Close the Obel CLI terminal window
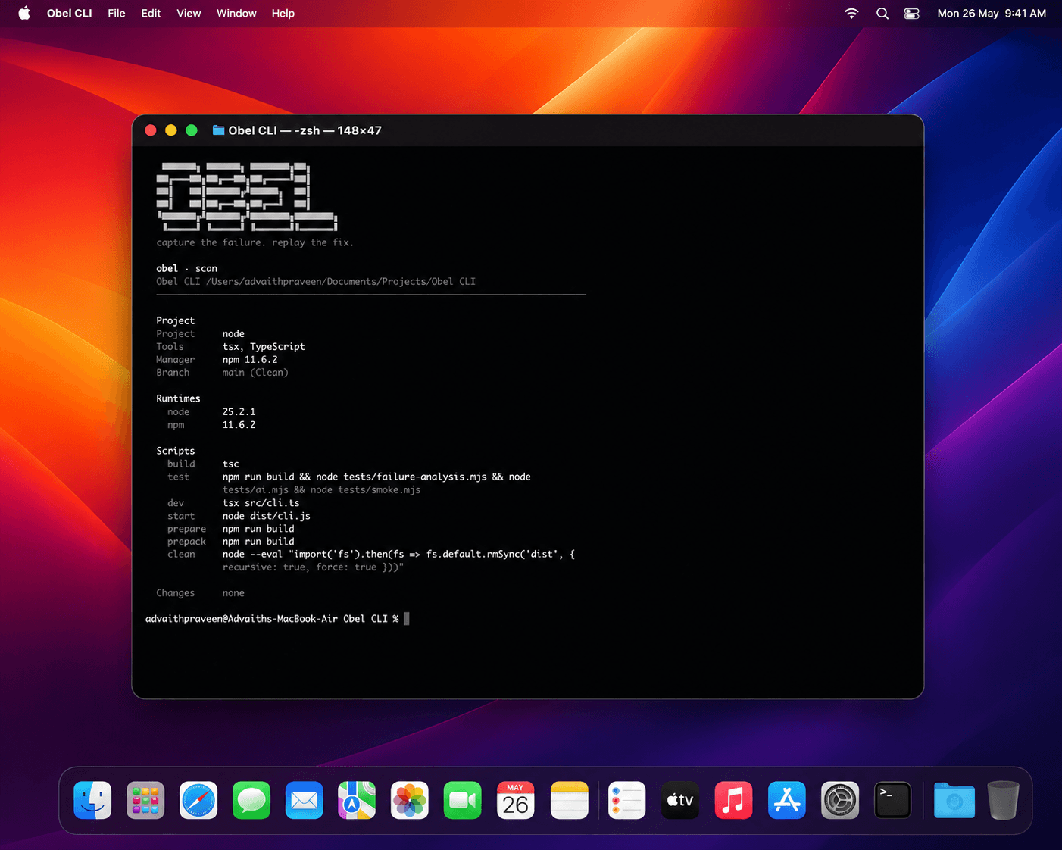This screenshot has width=1062, height=850. click(150, 130)
